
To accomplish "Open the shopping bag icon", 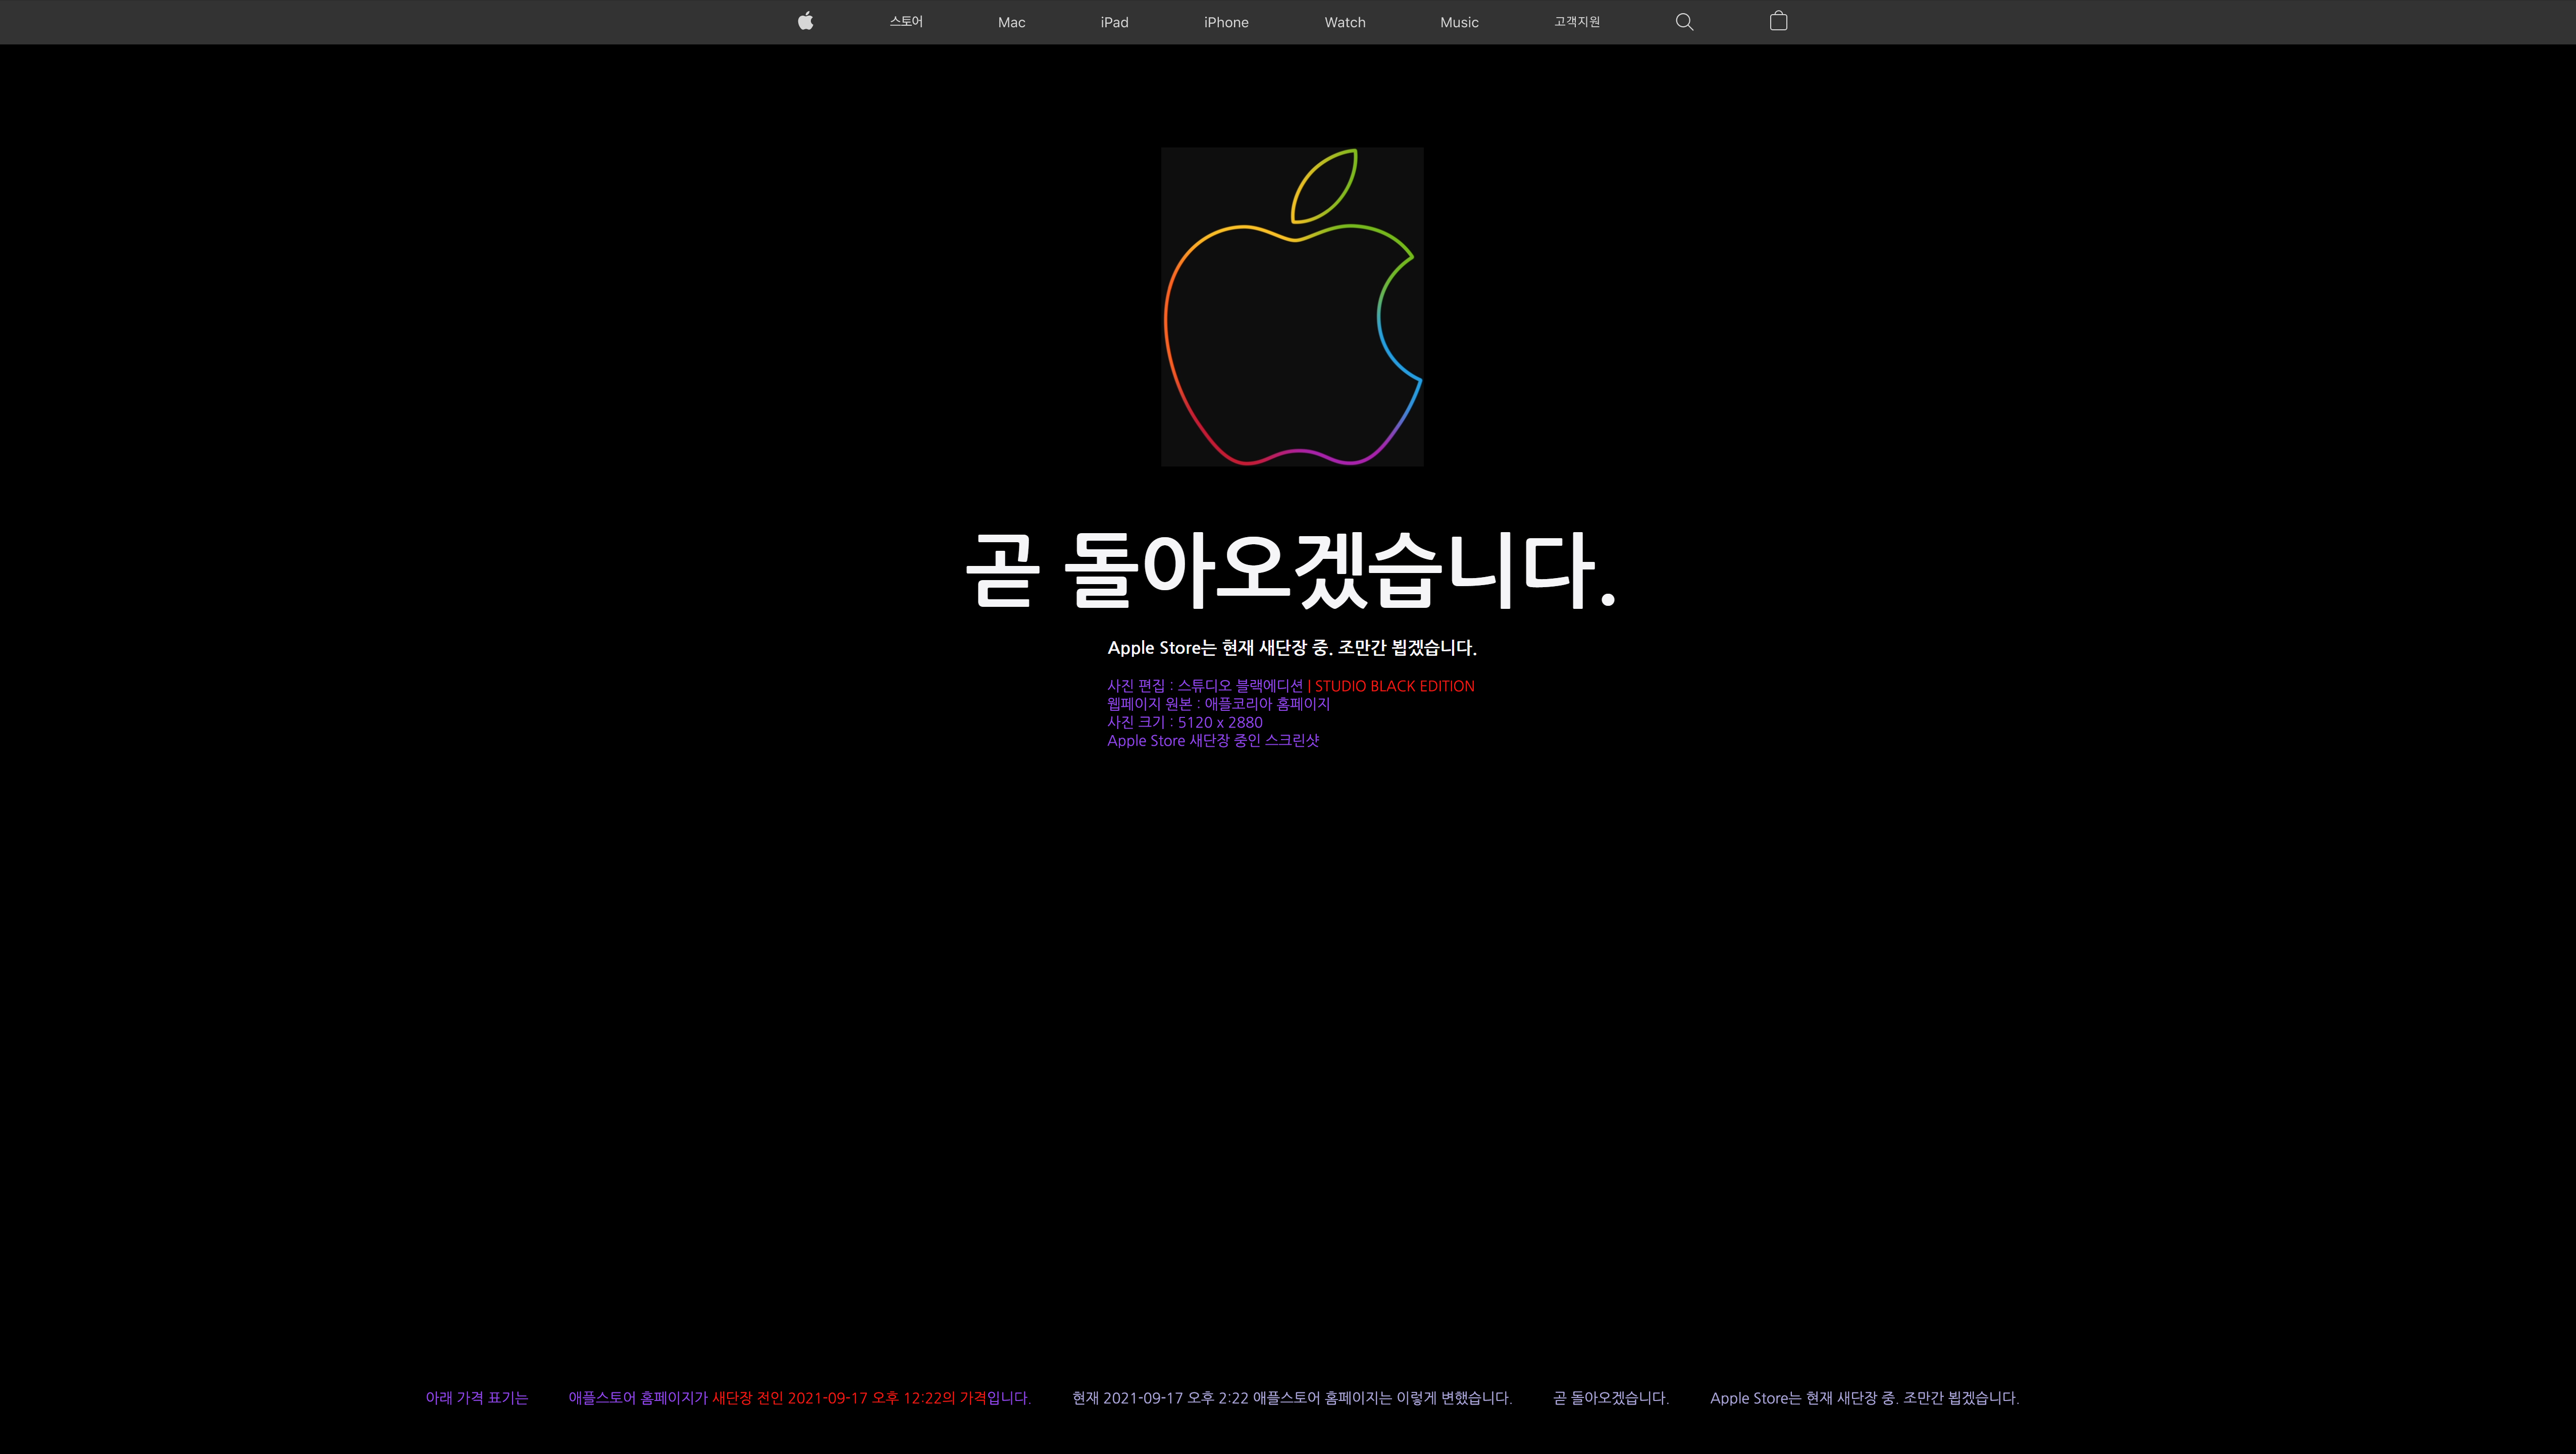I will [x=1778, y=21].
